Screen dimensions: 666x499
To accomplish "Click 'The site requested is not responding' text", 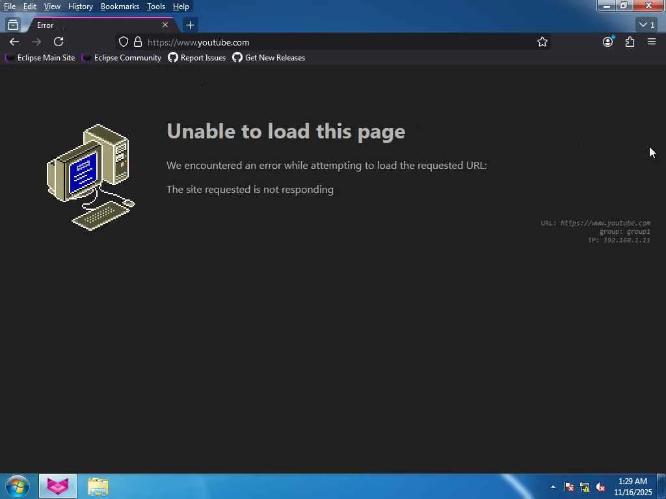I will click(250, 189).
